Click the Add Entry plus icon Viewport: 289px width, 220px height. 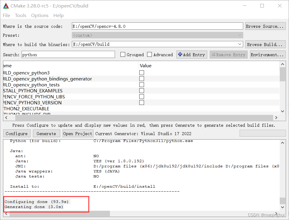180,54
